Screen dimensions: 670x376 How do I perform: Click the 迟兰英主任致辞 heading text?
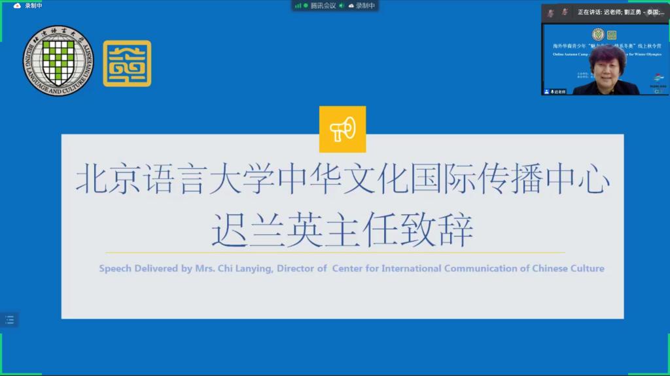click(x=342, y=230)
